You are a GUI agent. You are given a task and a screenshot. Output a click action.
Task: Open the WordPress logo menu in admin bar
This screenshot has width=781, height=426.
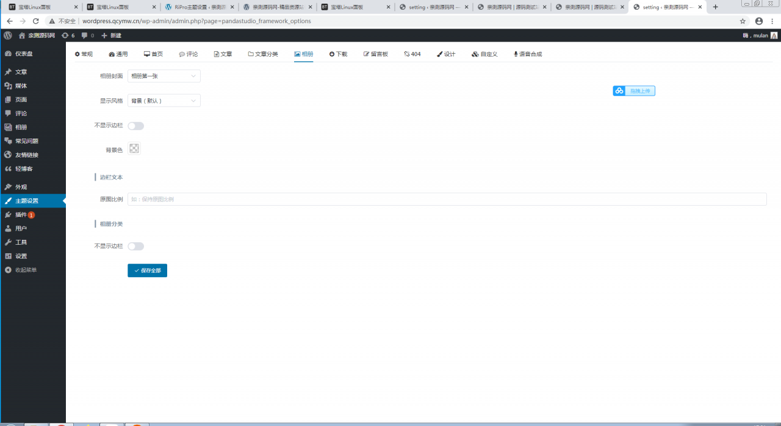(7, 35)
